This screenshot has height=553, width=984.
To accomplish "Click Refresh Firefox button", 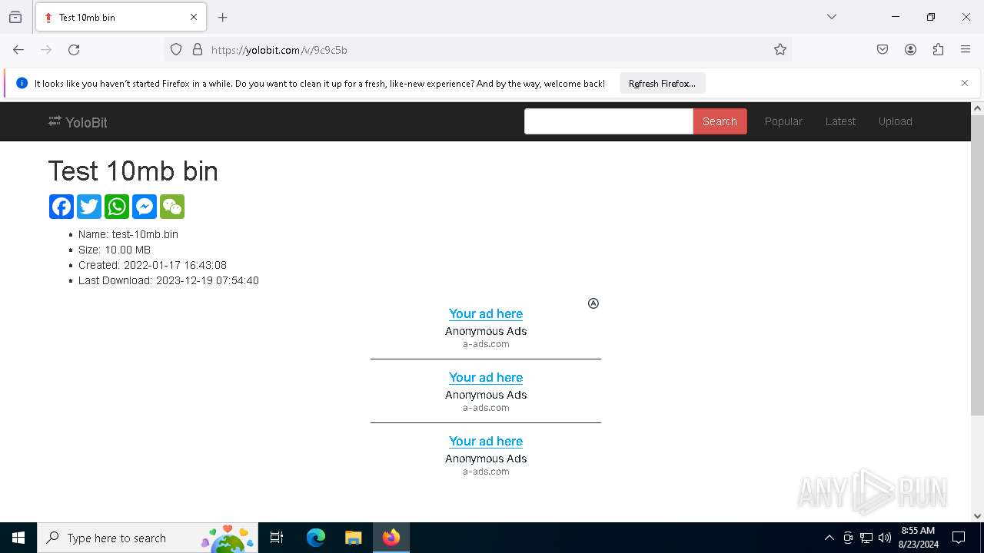I will click(x=662, y=83).
